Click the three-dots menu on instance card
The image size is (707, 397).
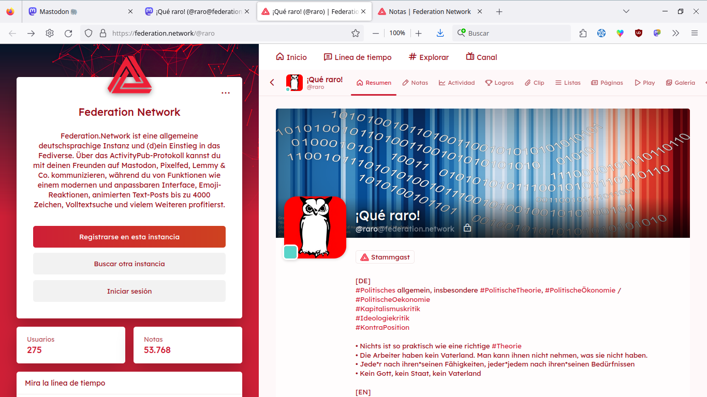pos(226,93)
